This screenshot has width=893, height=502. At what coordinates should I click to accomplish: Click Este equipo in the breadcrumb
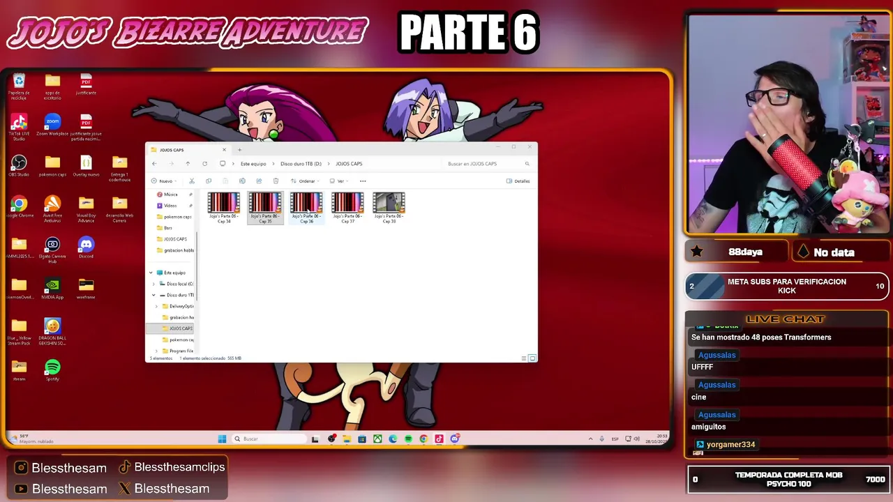click(253, 164)
